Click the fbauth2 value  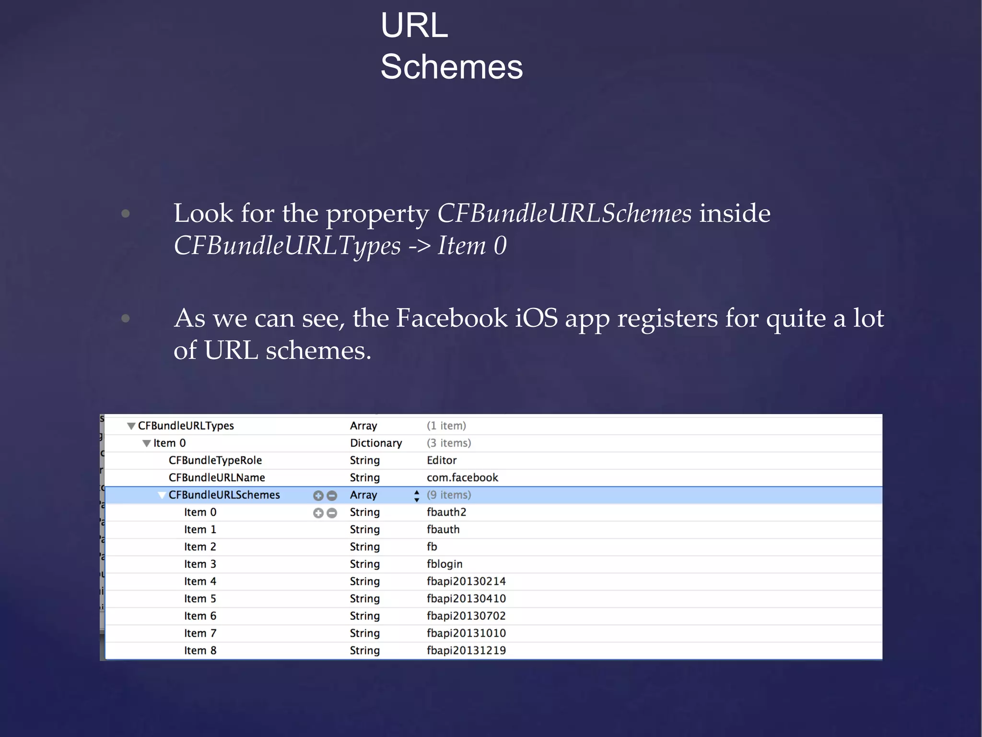[446, 512]
